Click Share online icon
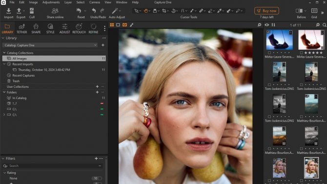The width and height of the screenshot is (327, 184). coord(55,11)
